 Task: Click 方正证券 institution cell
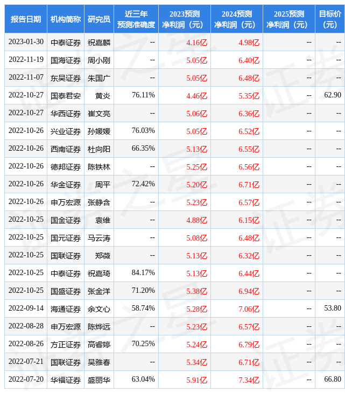(66, 345)
